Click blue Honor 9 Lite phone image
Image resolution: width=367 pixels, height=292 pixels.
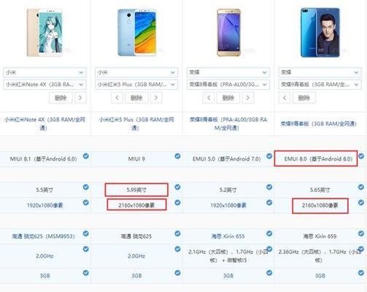pyautogui.click(x=320, y=32)
